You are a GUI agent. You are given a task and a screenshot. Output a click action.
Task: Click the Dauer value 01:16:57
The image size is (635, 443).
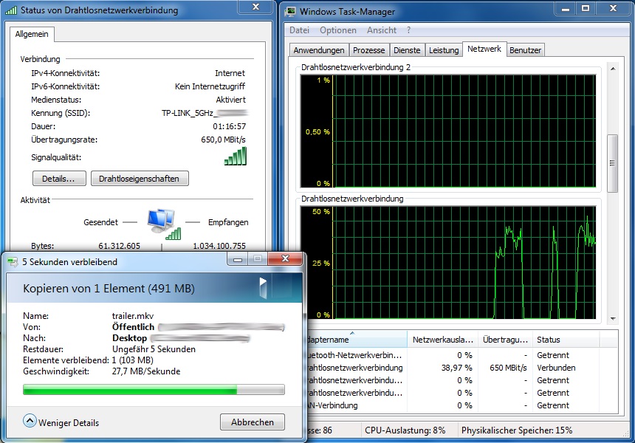(x=229, y=126)
